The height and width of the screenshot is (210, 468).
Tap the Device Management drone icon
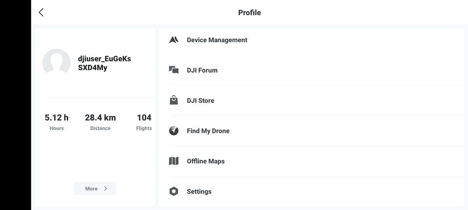[174, 39]
